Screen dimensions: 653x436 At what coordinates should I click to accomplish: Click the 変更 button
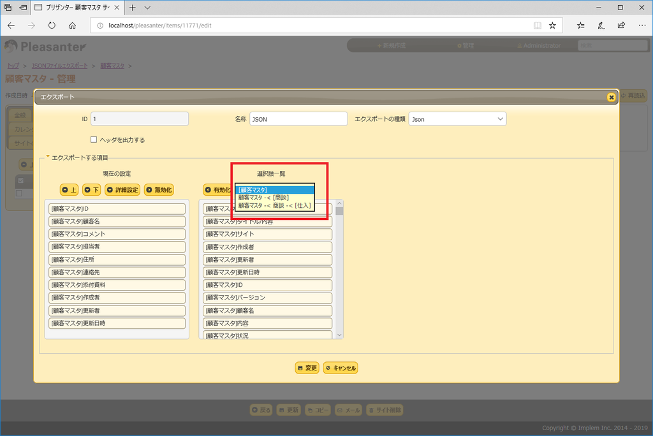[x=307, y=368]
